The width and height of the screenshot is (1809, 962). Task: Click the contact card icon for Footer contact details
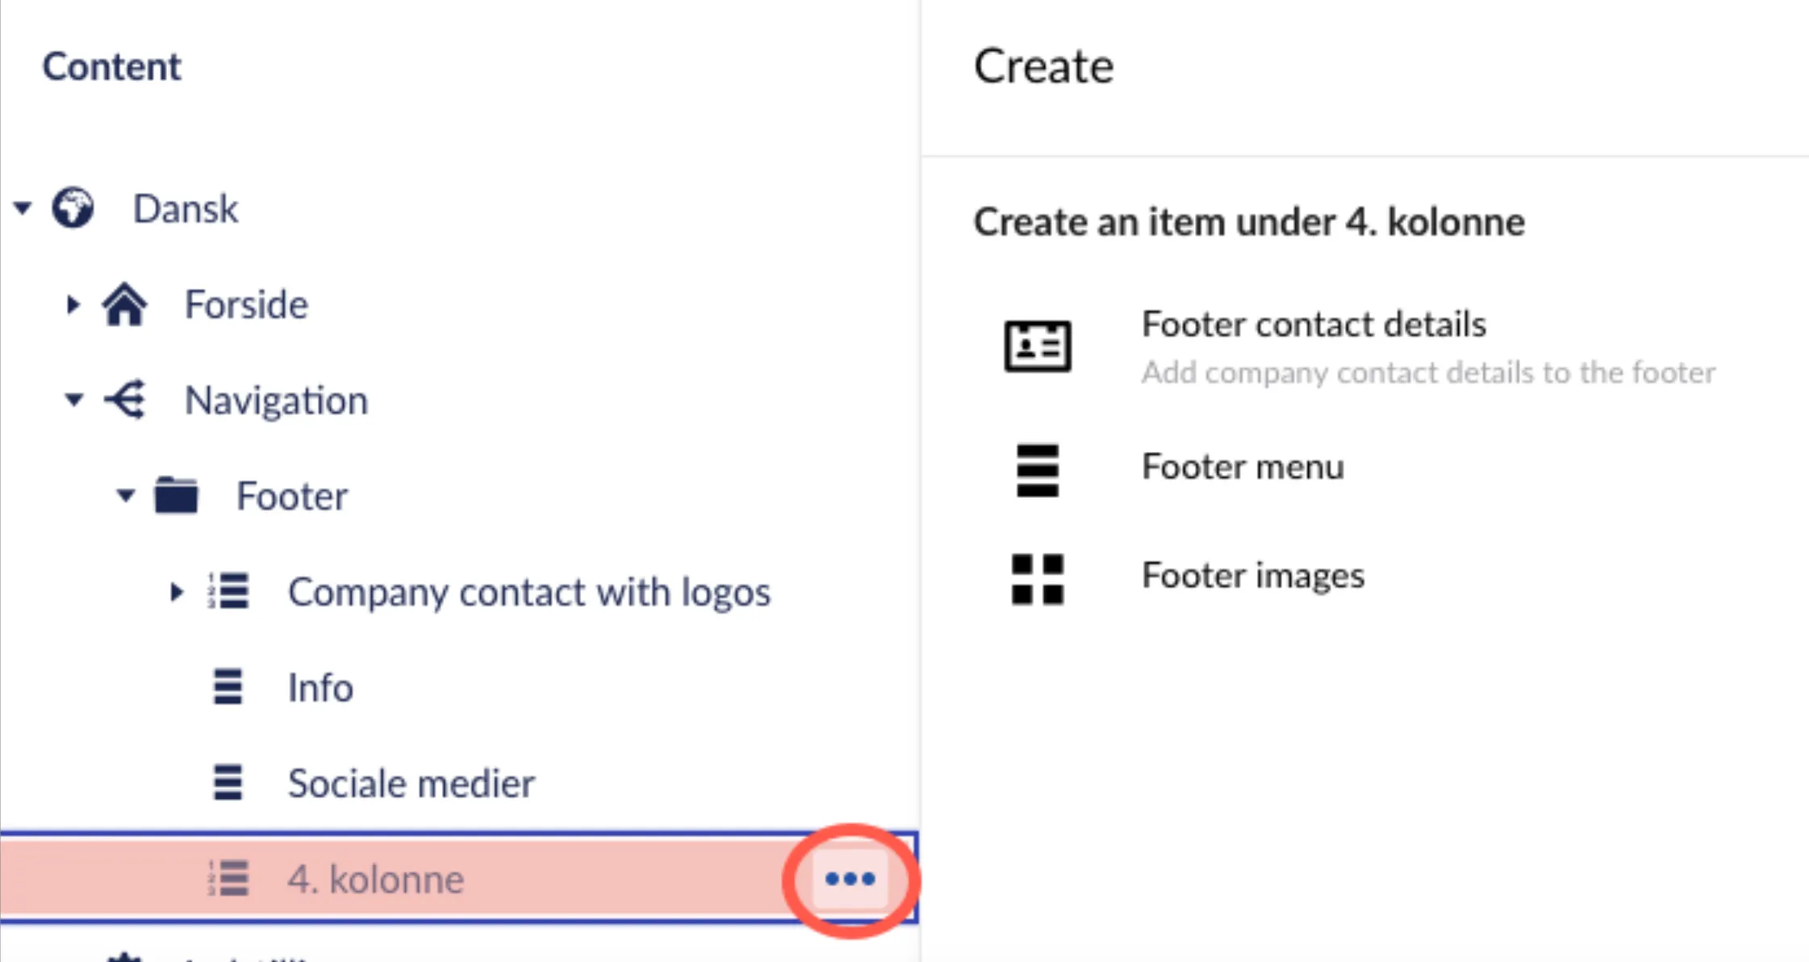[x=1038, y=346]
